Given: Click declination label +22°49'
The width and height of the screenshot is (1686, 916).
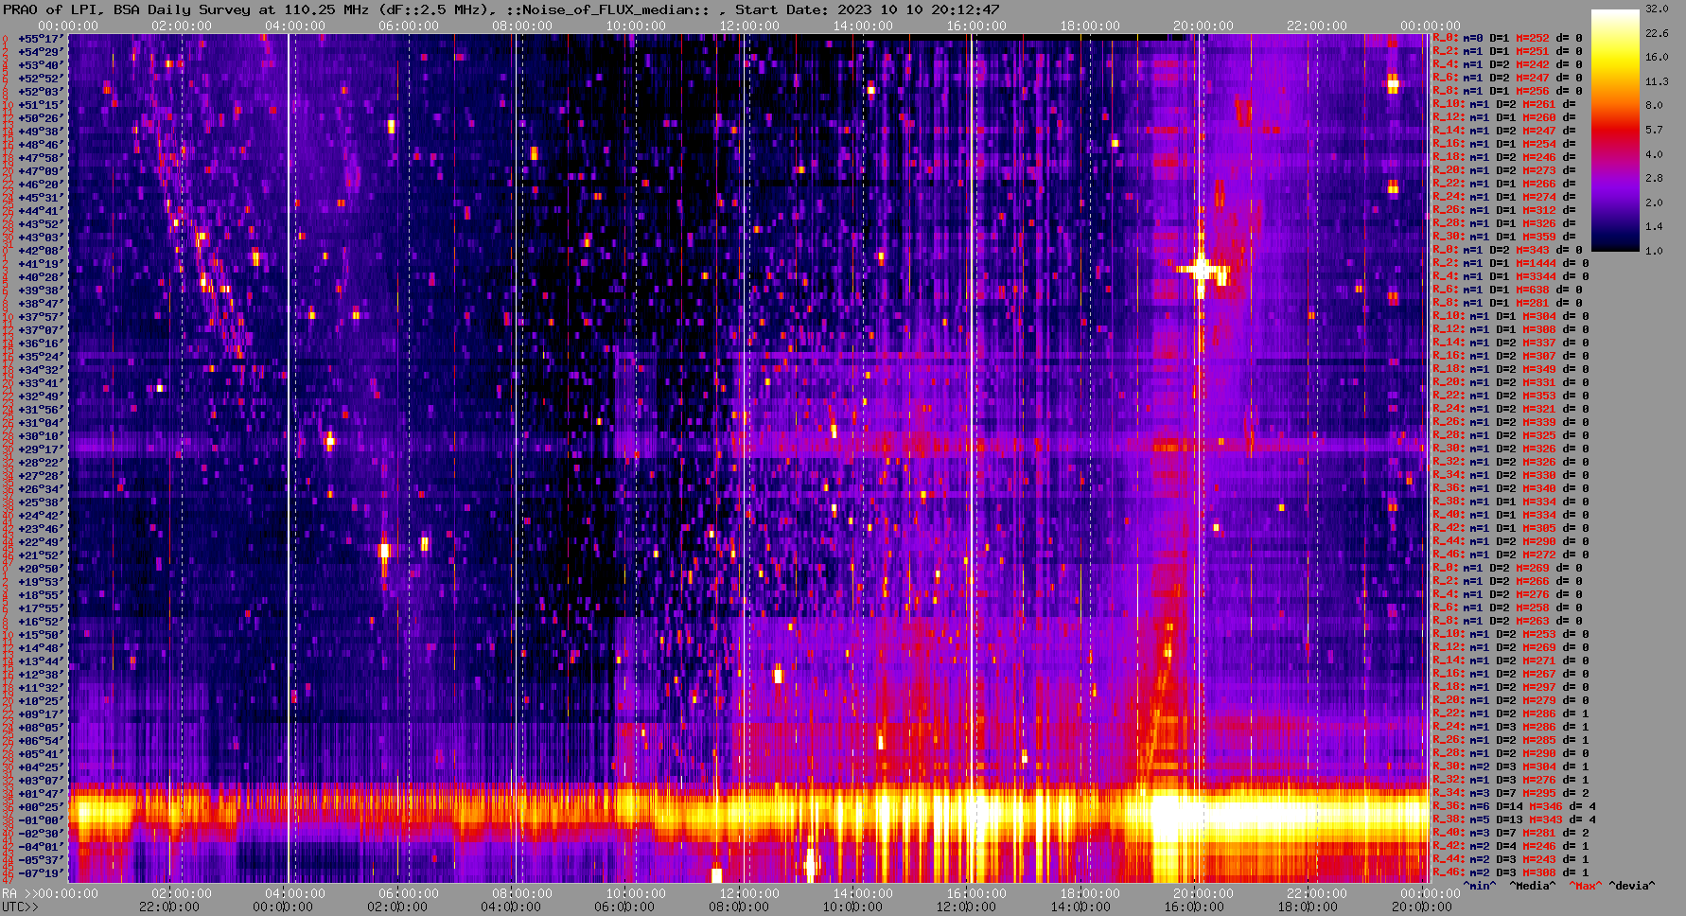Looking at the screenshot, I should coord(41,542).
